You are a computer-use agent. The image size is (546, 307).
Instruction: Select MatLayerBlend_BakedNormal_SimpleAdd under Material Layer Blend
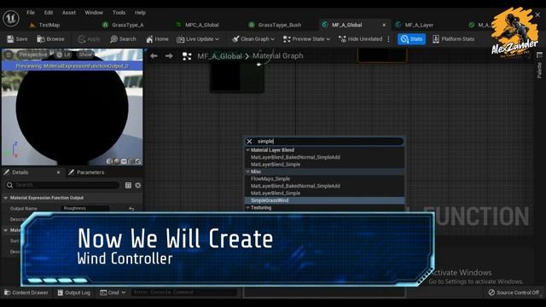pos(295,157)
